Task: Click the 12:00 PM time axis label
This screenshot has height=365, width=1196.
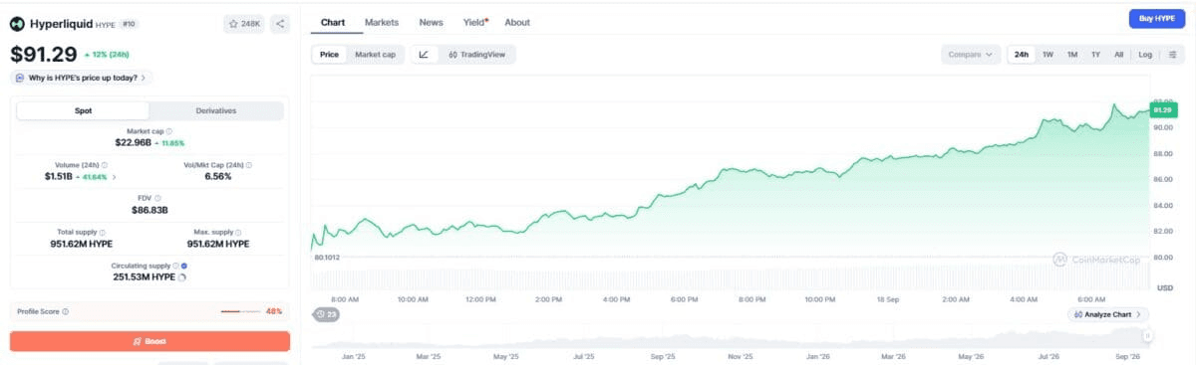Action: (480, 298)
